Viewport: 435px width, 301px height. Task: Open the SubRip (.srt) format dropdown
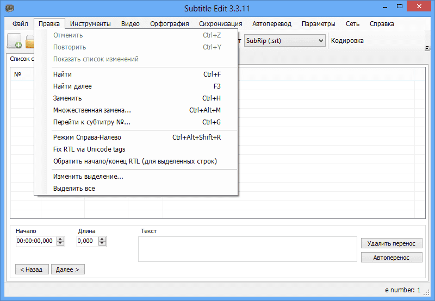tap(284, 41)
